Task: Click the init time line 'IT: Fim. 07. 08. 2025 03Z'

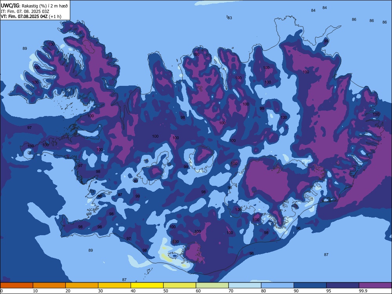Action: click(25, 11)
